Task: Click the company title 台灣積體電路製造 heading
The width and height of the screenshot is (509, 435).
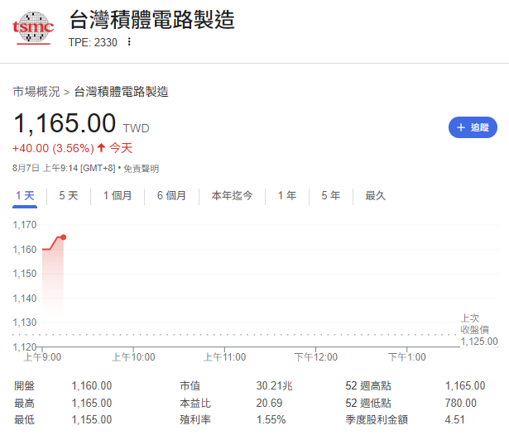Action: 152,20
